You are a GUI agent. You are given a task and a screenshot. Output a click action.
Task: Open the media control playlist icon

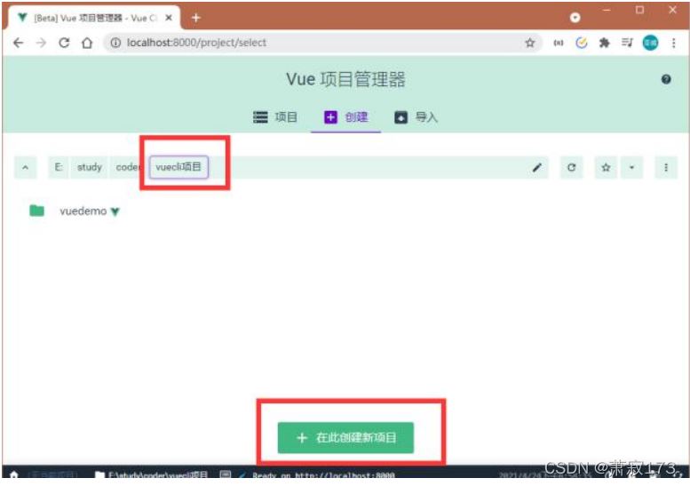click(x=627, y=43)
